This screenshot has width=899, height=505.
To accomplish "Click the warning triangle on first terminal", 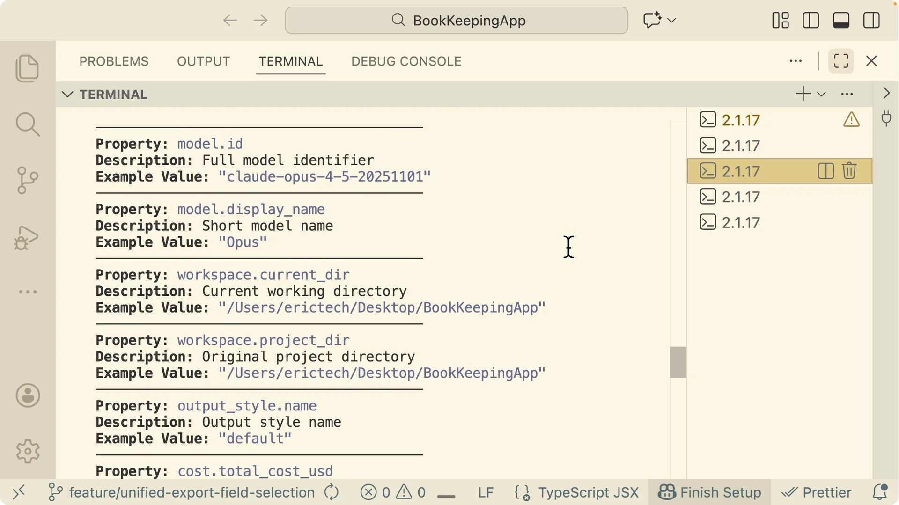I will click(851, 120).
